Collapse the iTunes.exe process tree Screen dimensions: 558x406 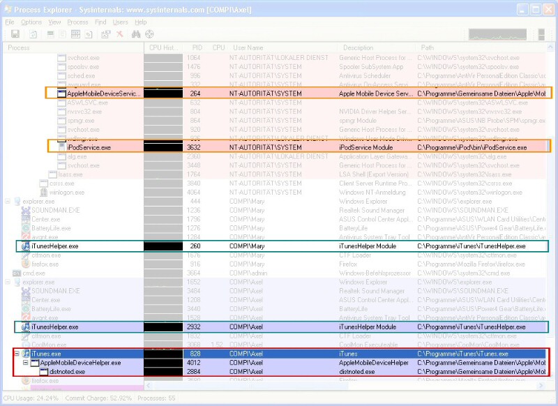17,354
